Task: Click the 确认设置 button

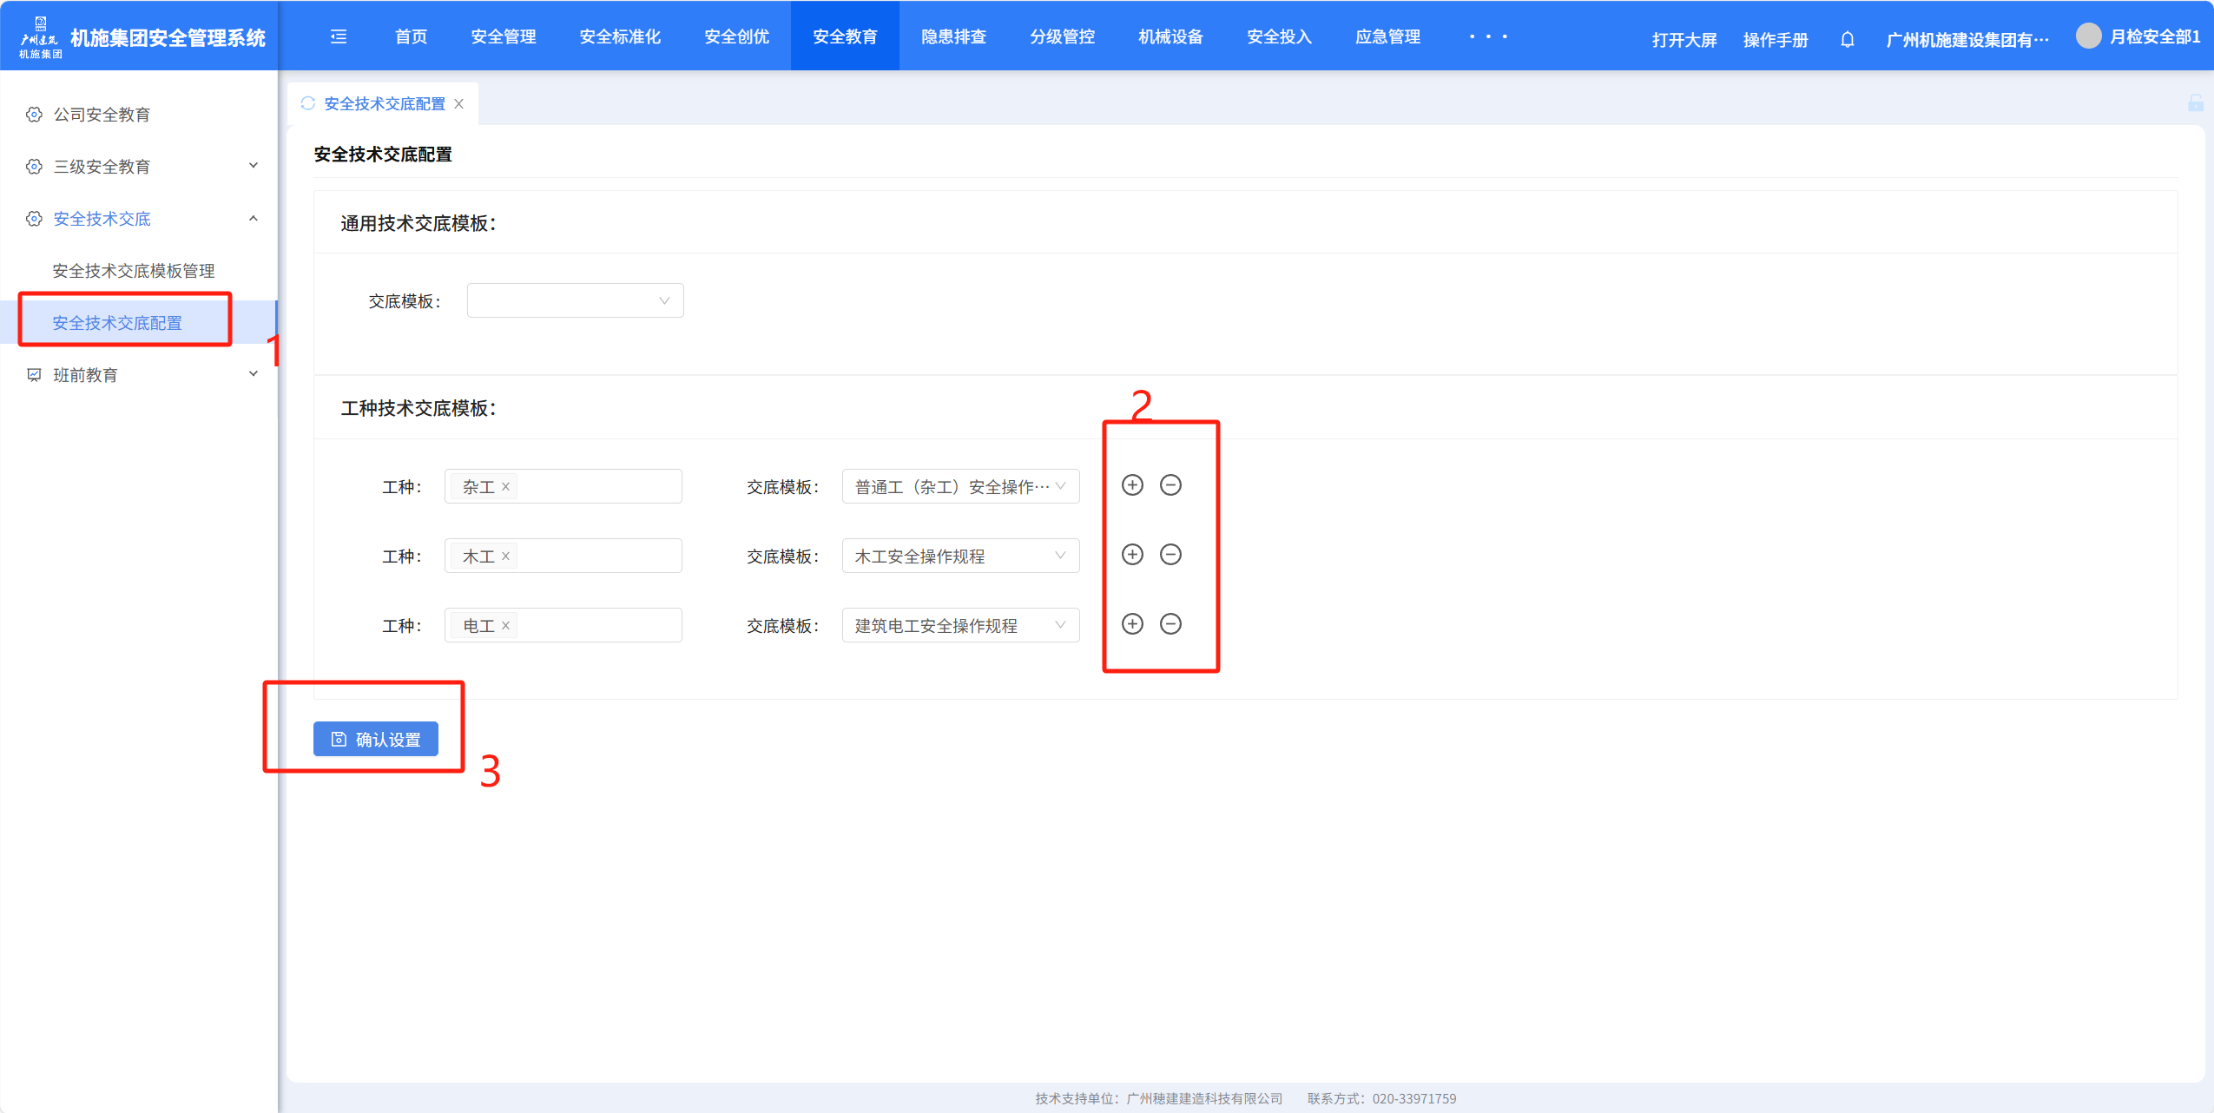Action: [x=375, y=739]
